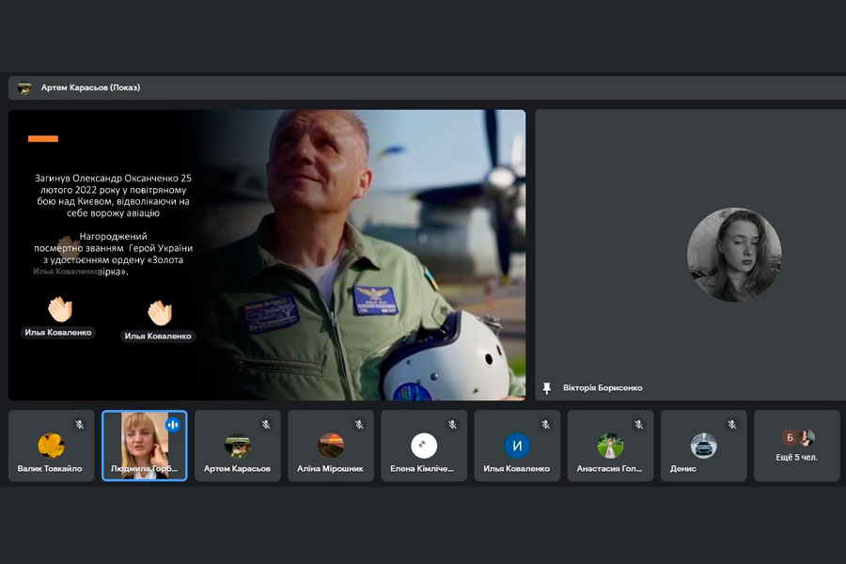The height and width of the screenshot is (564, 846).
Task: Click speaking indicator on Людмила Горб tile
Action: (x=172, y=425)
